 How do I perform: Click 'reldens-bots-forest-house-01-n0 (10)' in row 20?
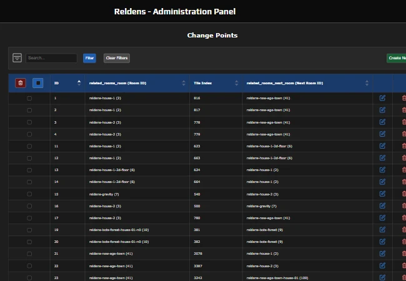point(119,242)
